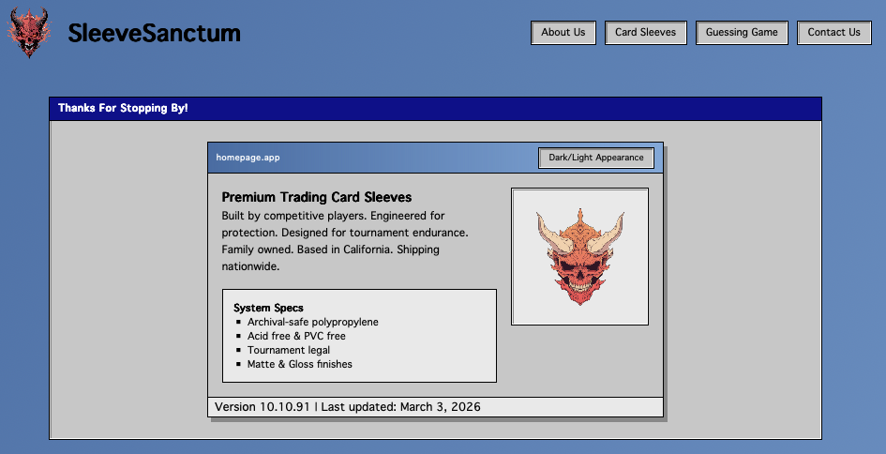Click the Thanks For Stopping By! title bar
The image size is (886, 454).
click(x=435, y=109)
